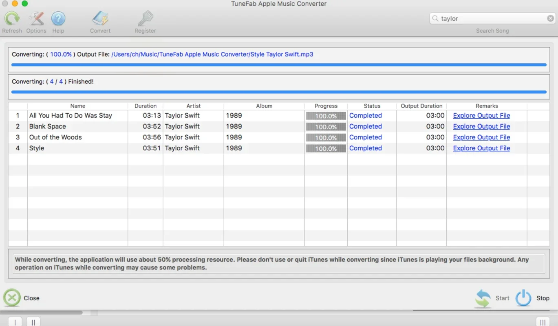The image size is (558, 326).
Task: Clear the search text with the x icon
Action: [550, 18]
